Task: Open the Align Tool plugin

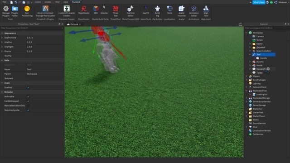Action: point(206,11)
